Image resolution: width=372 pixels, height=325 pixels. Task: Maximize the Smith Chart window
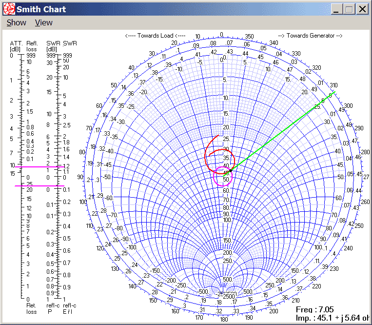point(349,9)
